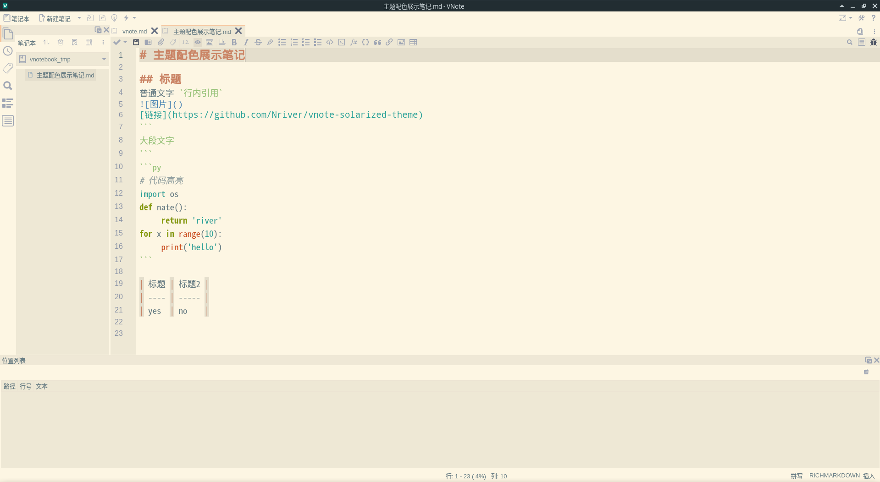Open the expand-area dropdown arrow
This screenshot has height=482, width=880.
point(851,18)
